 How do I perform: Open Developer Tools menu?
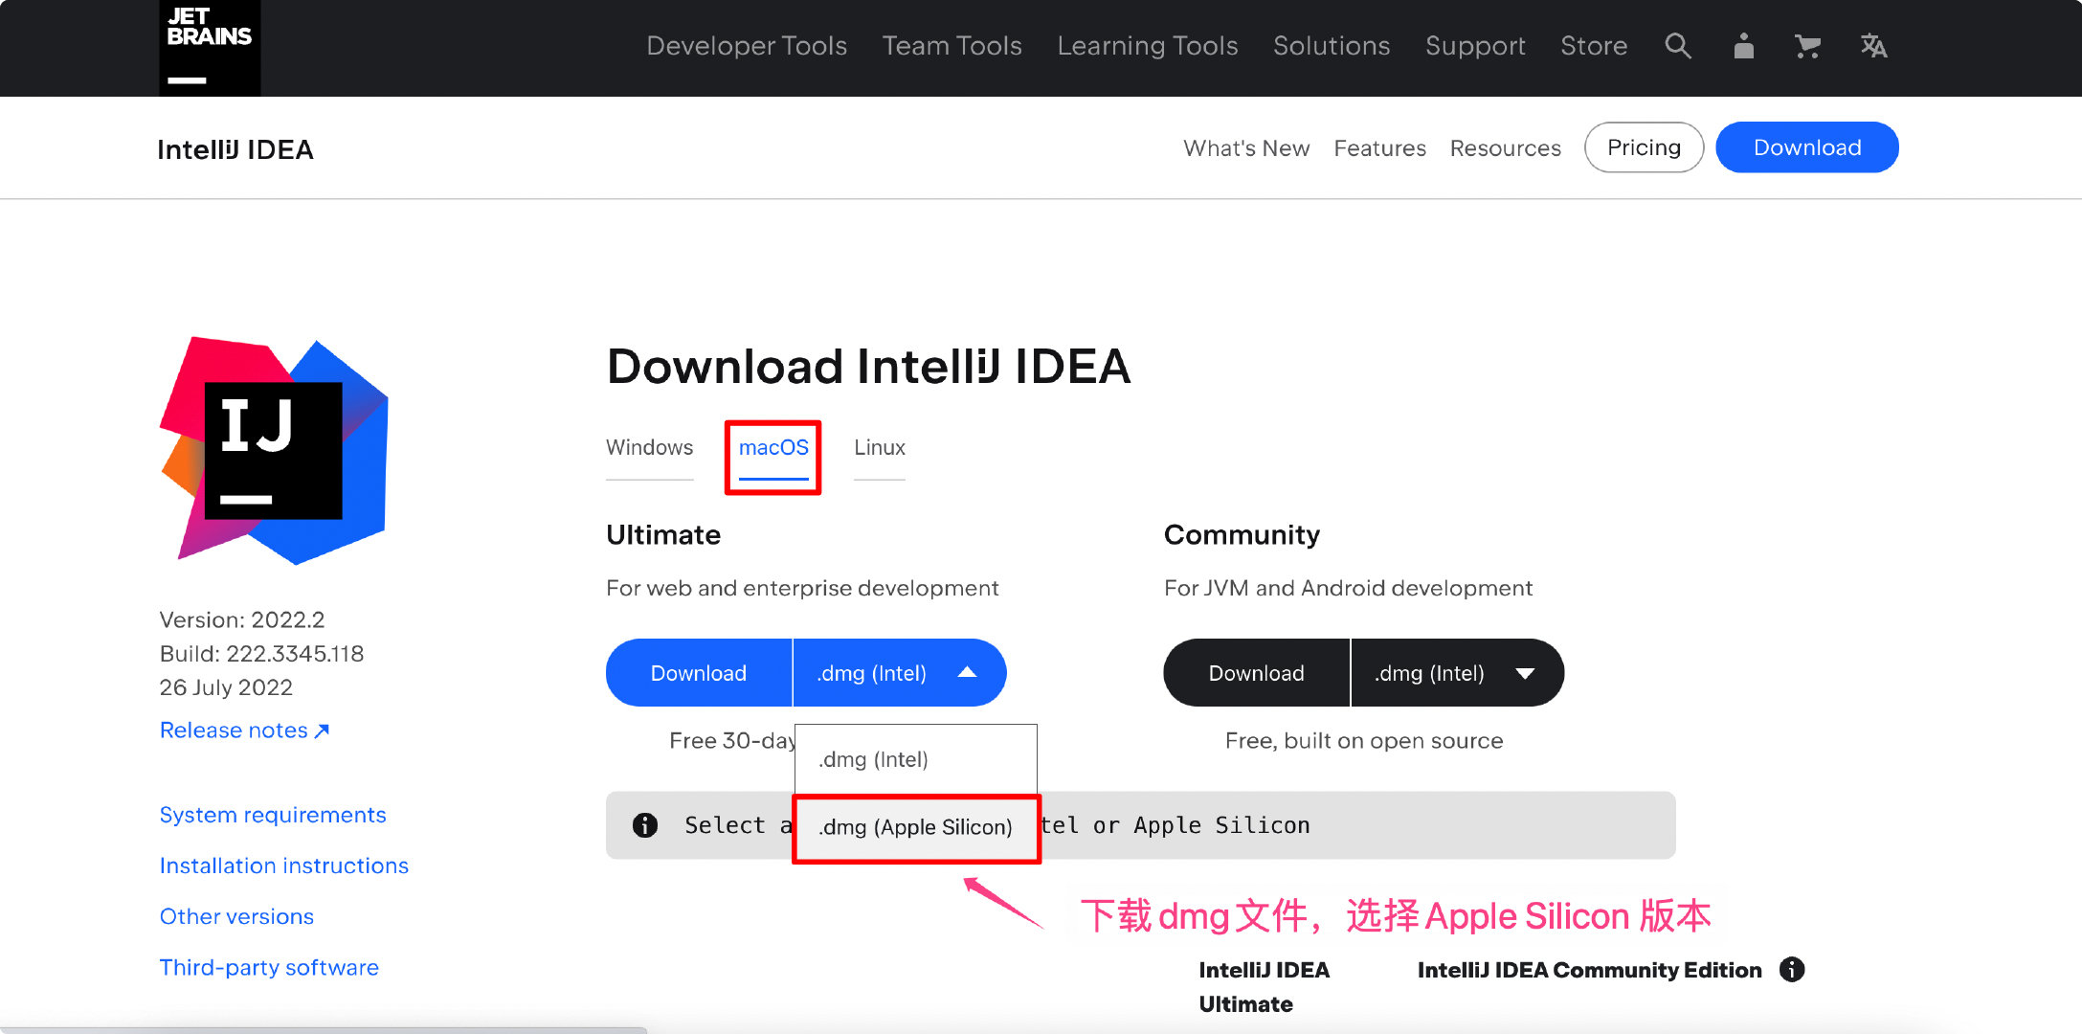(x=747, y=46)
